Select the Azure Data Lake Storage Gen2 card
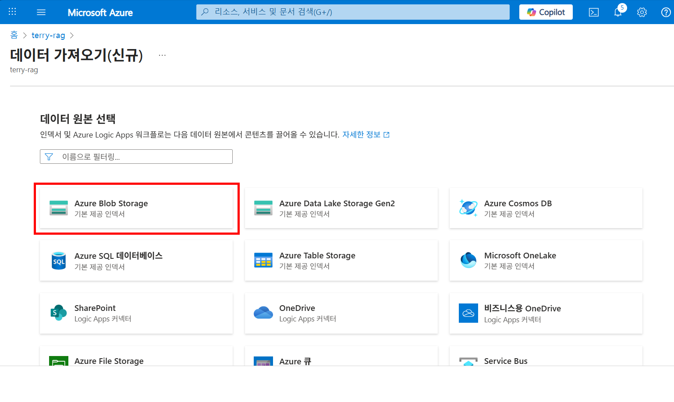 click(x=341, y=208)
